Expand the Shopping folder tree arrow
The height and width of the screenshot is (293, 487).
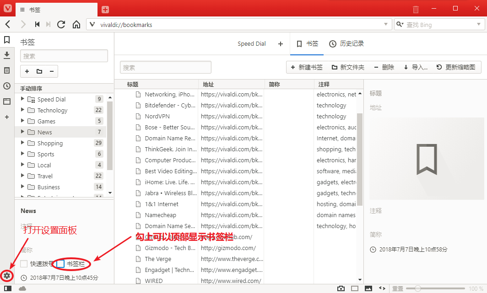point(22,143)
